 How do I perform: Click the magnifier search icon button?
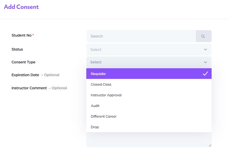click(203, 36)
